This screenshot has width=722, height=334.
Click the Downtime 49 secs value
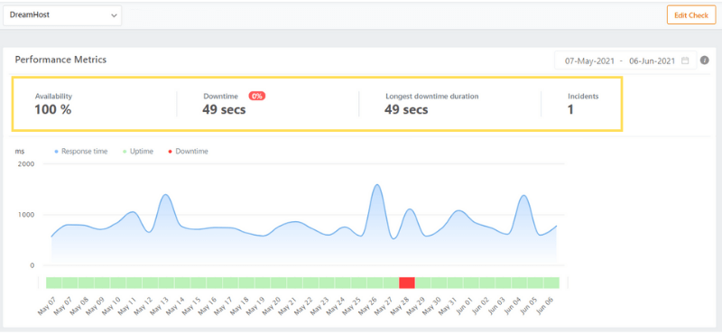click(x=224, y=109)
